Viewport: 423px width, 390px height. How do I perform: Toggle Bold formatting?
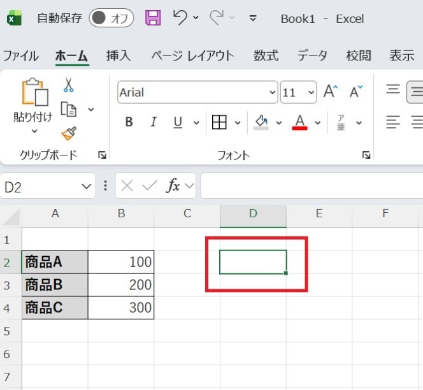click(129, 122)
